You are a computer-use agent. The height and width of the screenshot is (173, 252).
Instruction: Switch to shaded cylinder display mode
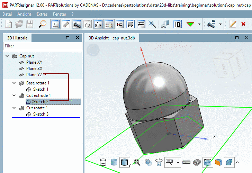[114, 162]
